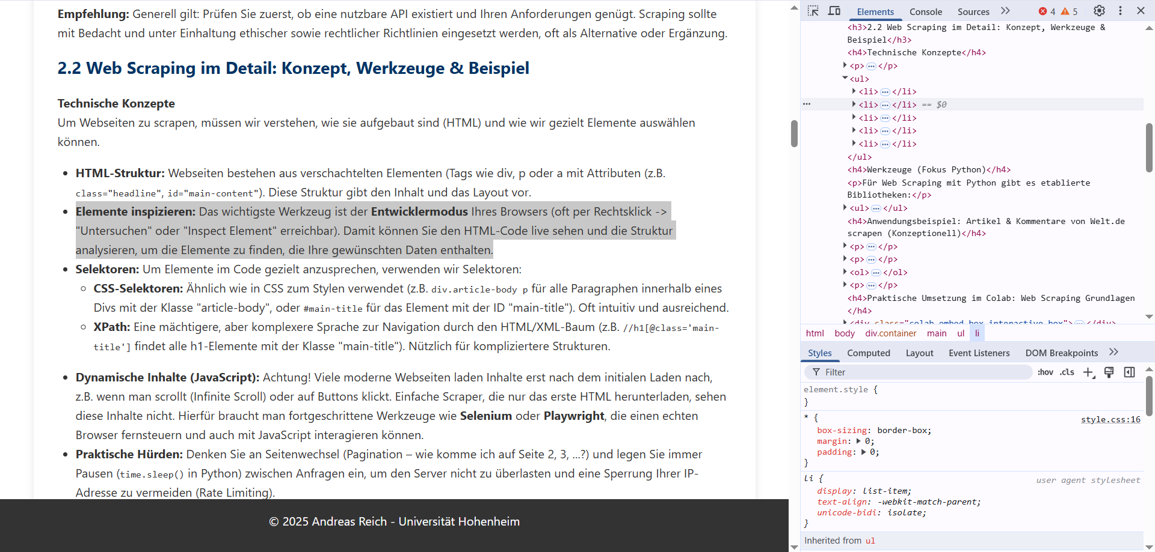Click the display: list-item declaration
The image size is (1155, 552).
pos(864,491)
